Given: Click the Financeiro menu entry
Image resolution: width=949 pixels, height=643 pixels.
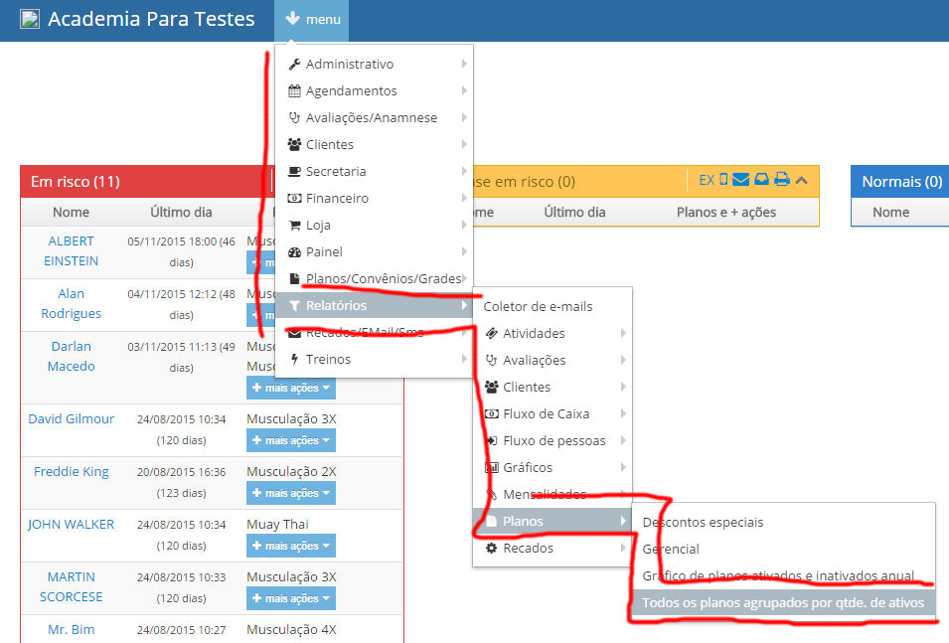Looking at the screenshot, I should [337, 199].
